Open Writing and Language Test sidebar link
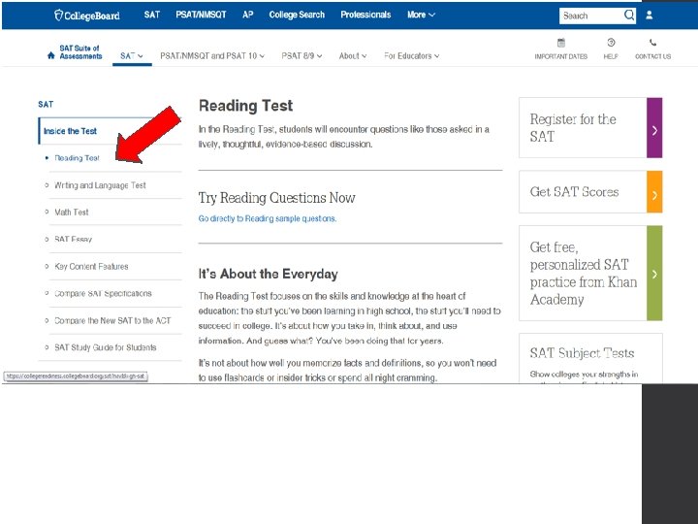 click(100, 185)
